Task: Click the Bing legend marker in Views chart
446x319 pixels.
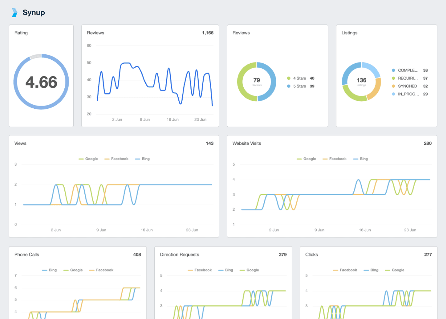Action: pyautogui.click(x=137, y=159)
